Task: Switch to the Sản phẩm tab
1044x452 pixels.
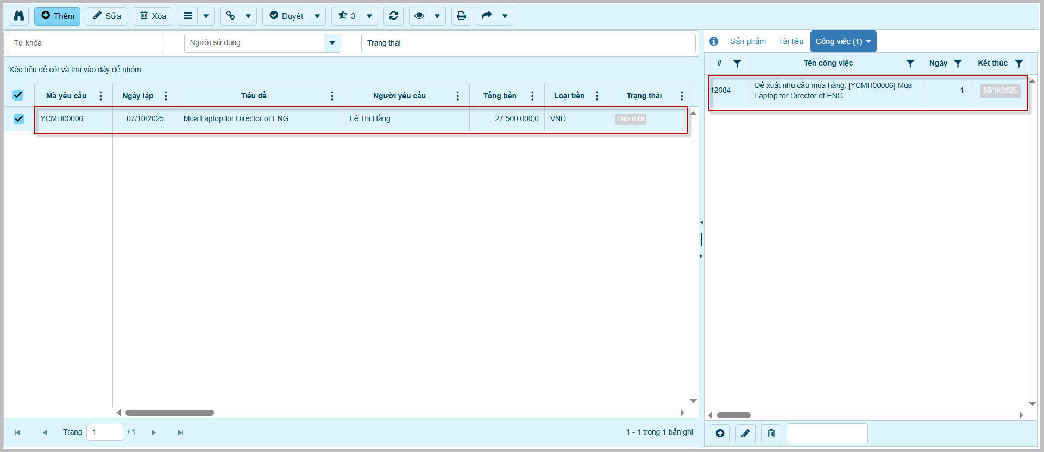Action: coord(748,41)
